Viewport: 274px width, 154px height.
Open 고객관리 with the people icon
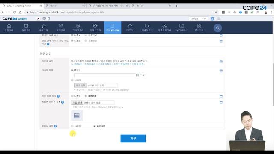(x=61, y=28)
